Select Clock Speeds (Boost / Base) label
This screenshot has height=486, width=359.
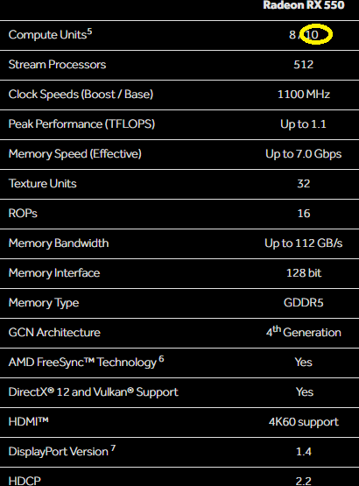[x=81, y=95]
